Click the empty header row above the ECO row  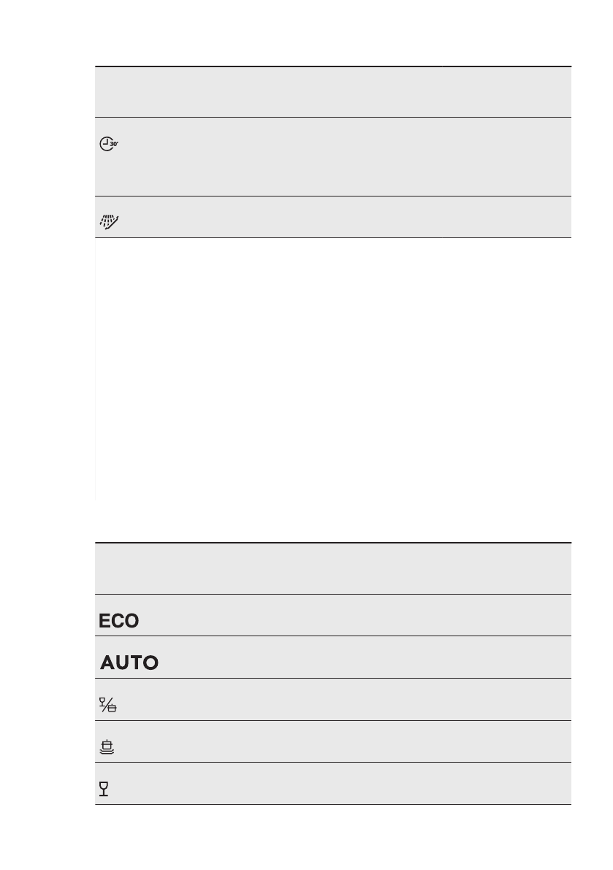332,568
